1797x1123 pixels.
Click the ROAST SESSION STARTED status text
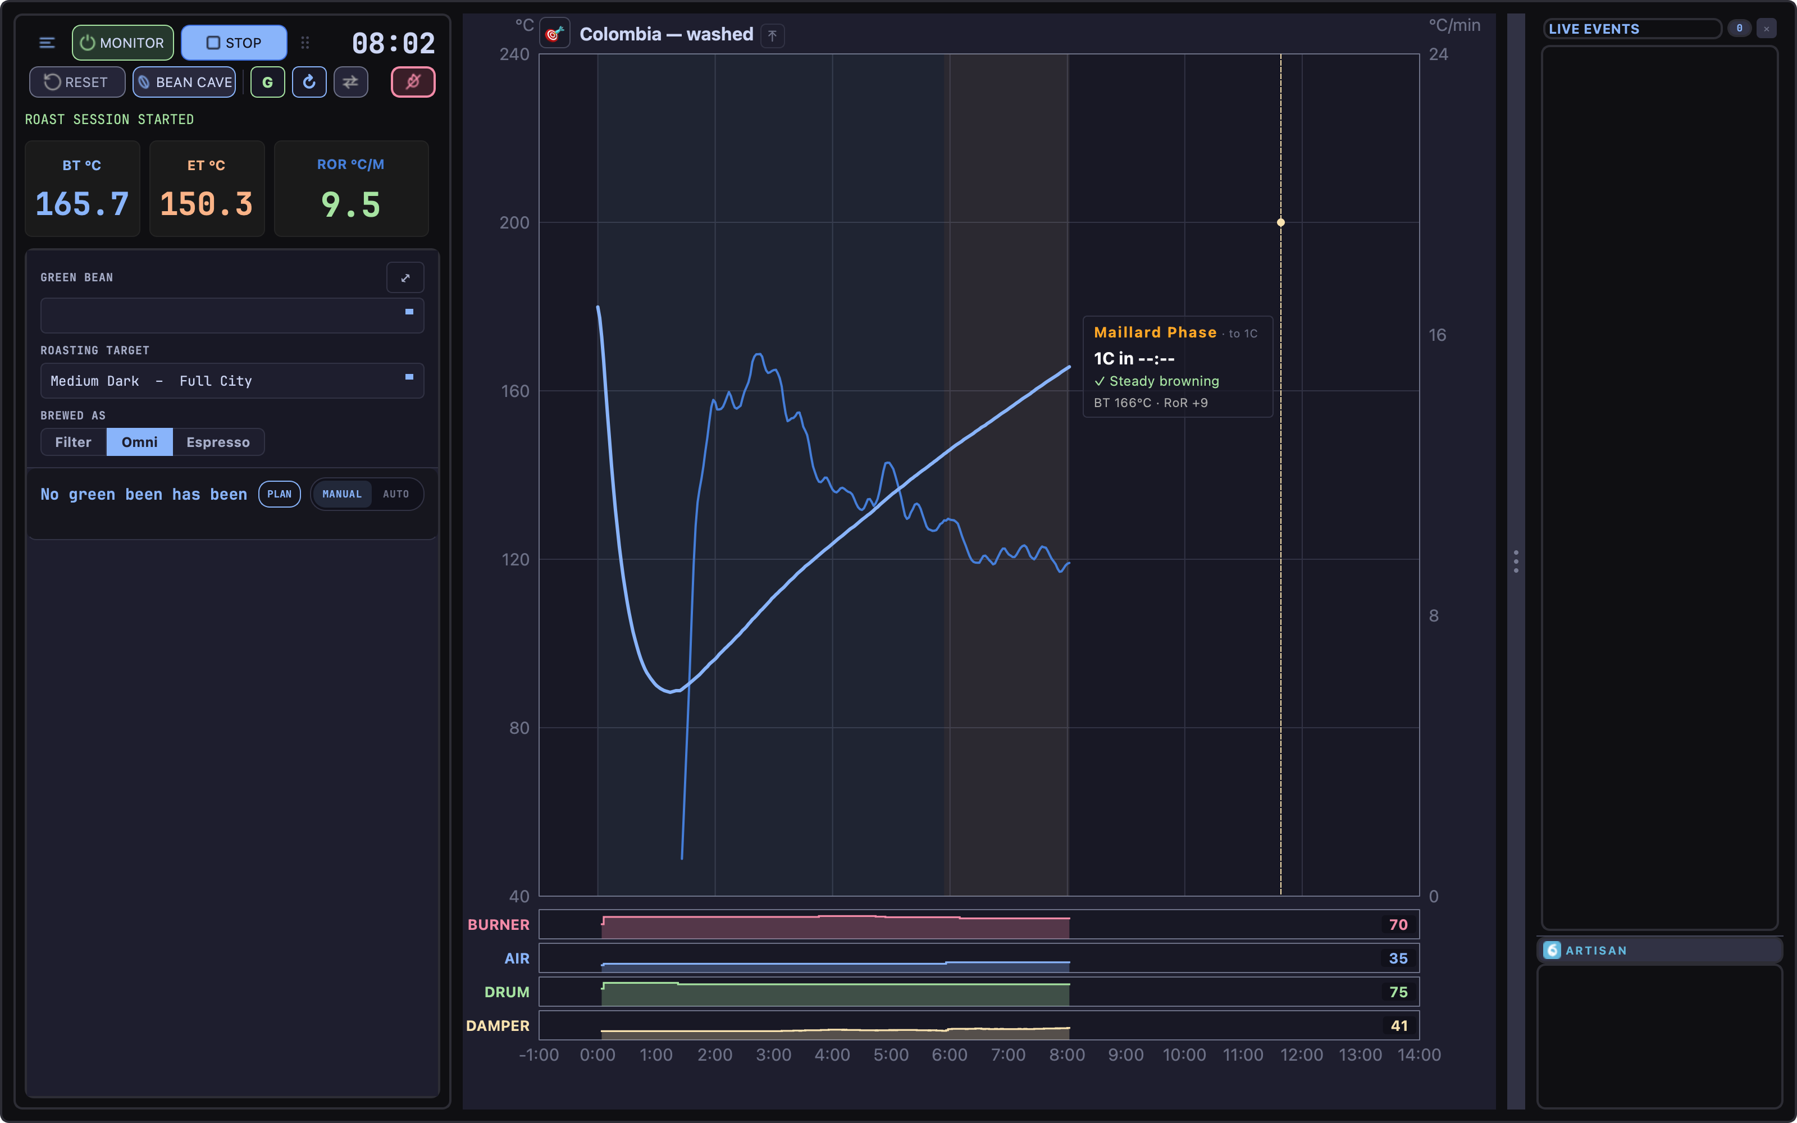tap(109, 119)
